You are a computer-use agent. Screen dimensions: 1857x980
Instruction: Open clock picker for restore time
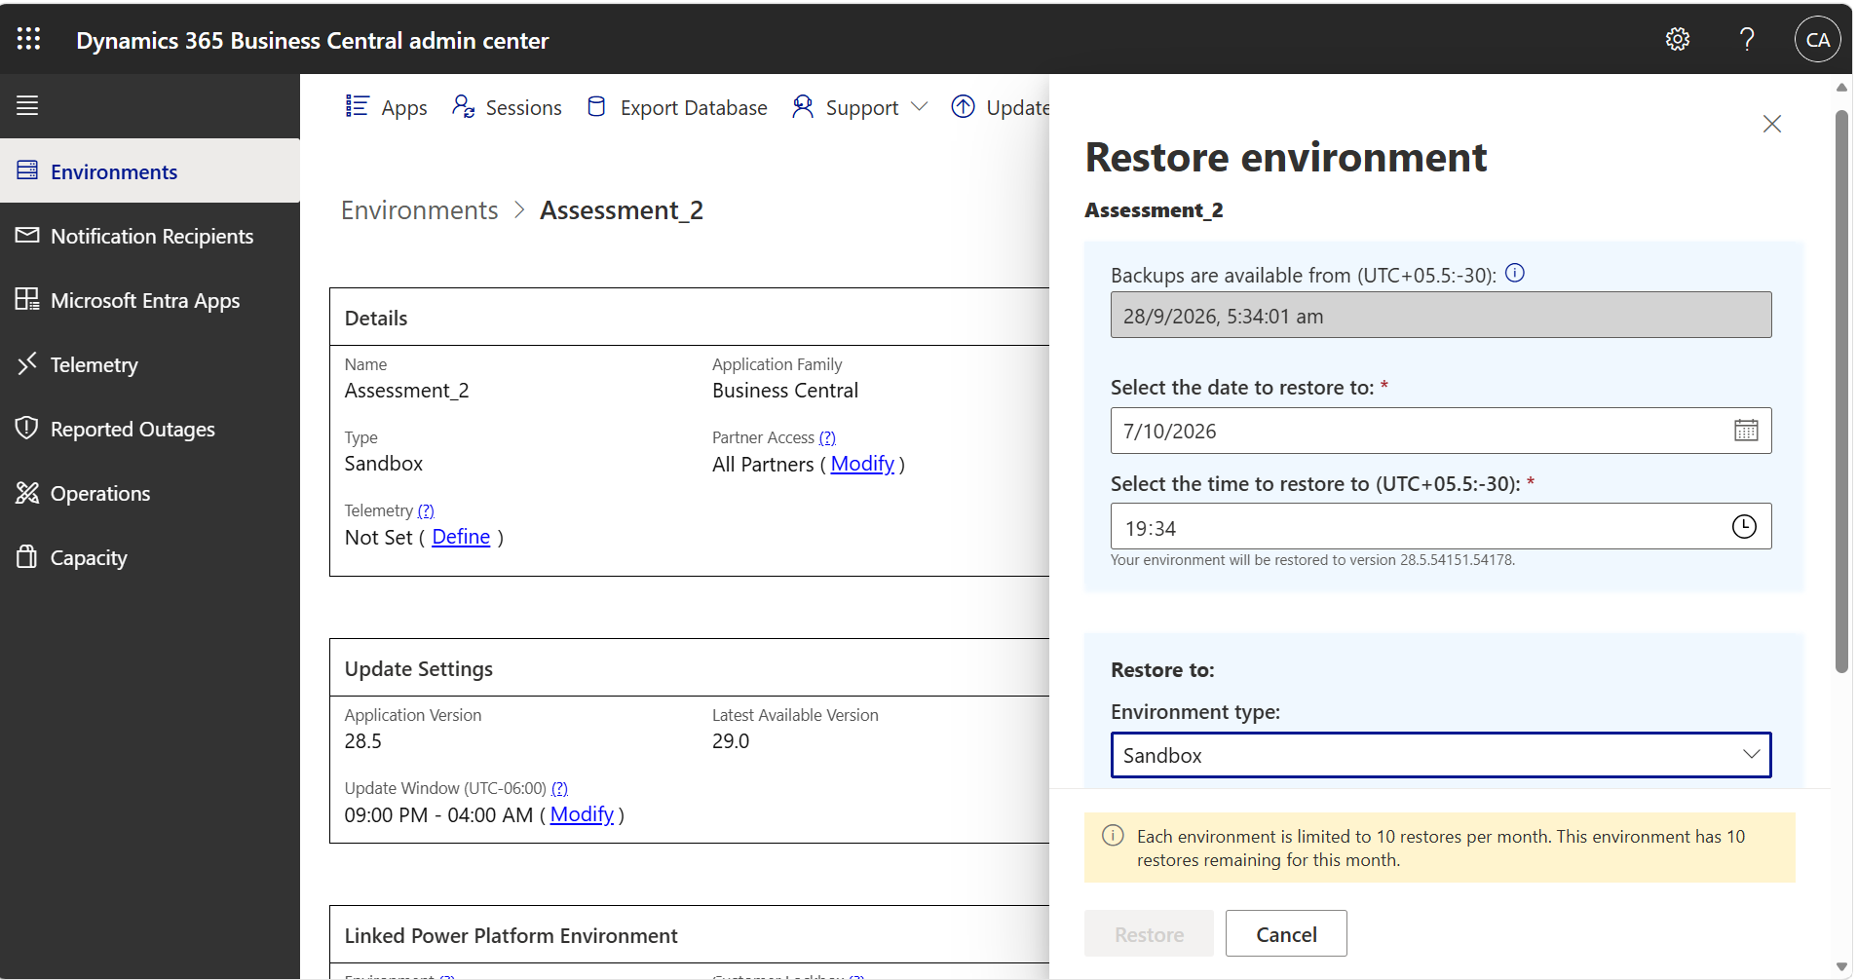1744,527
